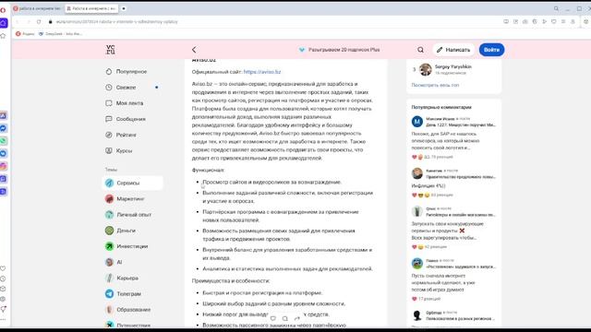591x332 pixels.
Task: Click the padlock site info icon
Action: tap(50, 22)
